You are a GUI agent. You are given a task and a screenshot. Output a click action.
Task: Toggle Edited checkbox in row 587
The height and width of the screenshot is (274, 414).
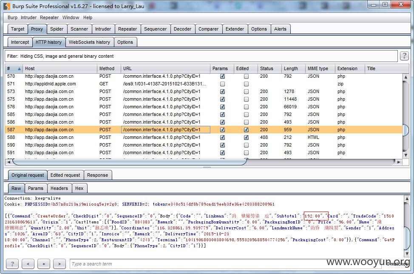(247, 130)
